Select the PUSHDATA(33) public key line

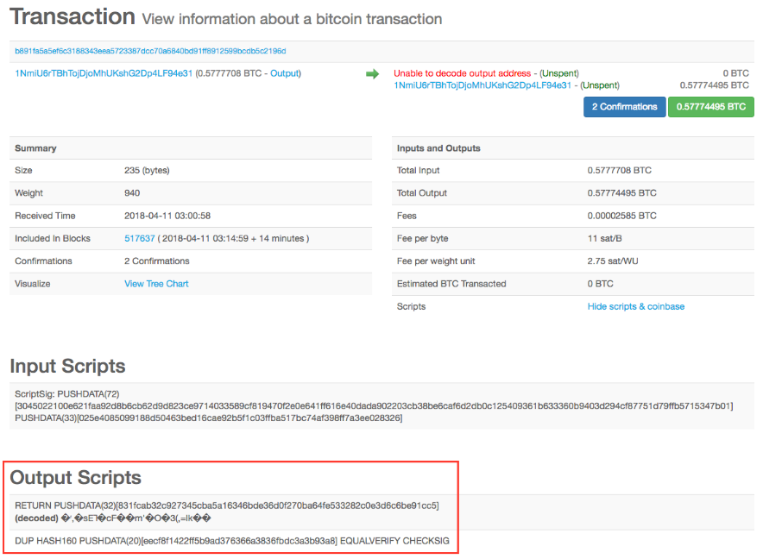pyautogui.click(x=209, y=418)
